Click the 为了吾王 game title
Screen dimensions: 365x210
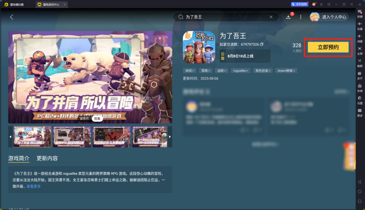233,36
